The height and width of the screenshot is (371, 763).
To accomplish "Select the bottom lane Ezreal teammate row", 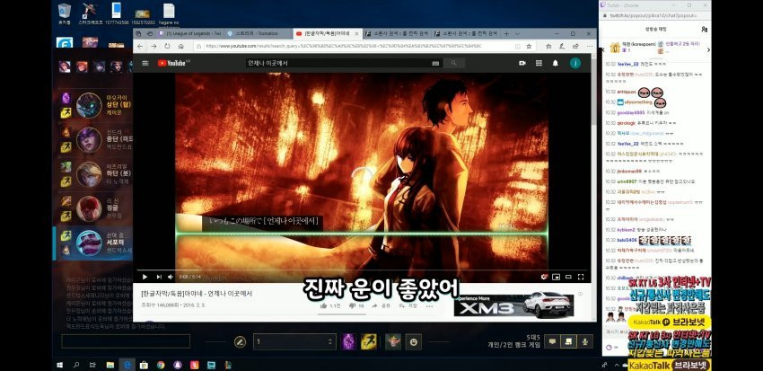I will pyautogui.click(x=95, y=174).
